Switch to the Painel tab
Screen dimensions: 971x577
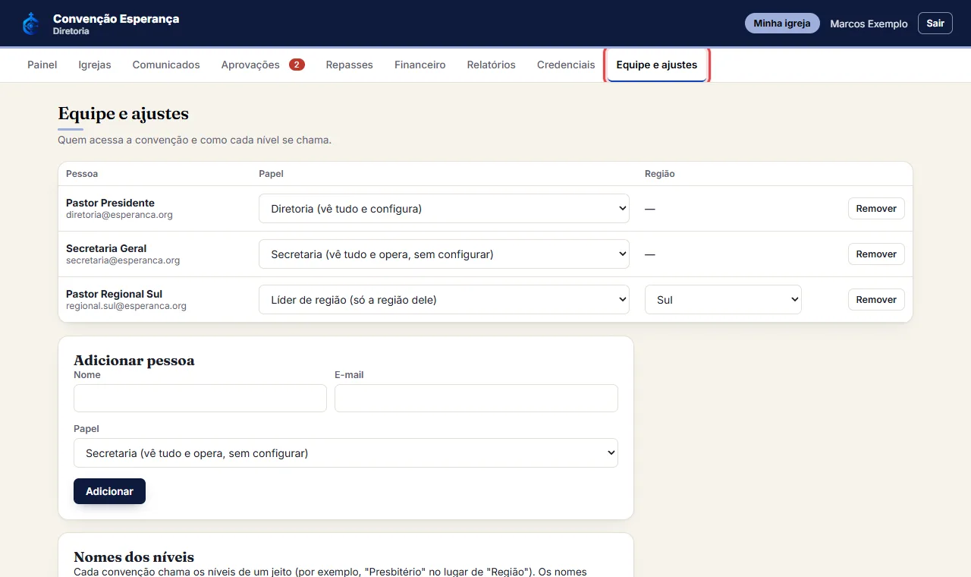tap(42, 65)
